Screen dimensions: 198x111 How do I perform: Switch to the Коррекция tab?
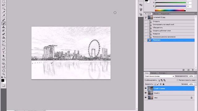point(165,14)
